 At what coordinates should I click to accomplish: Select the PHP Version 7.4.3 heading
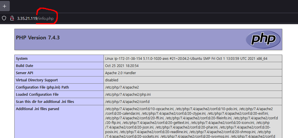click(38, 38)
